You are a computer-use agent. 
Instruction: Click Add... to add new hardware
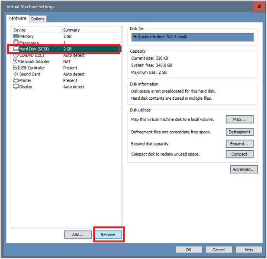[78, 234]
